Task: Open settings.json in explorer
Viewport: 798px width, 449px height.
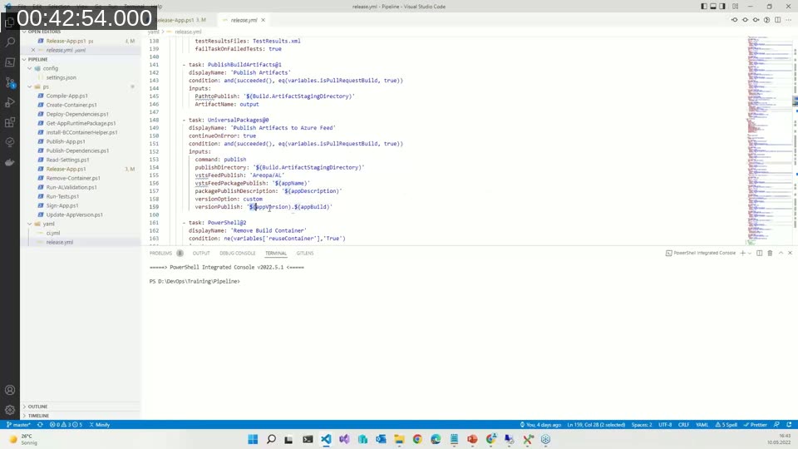Action: (x=61, y=77)
